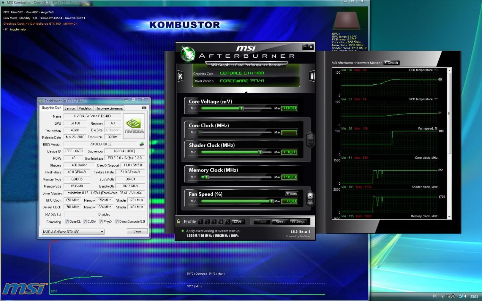The width and height of the screenshot is (482, 301).
Task: Toggle the Link core and shader clocks icon
Action: (x=310, y=140)
